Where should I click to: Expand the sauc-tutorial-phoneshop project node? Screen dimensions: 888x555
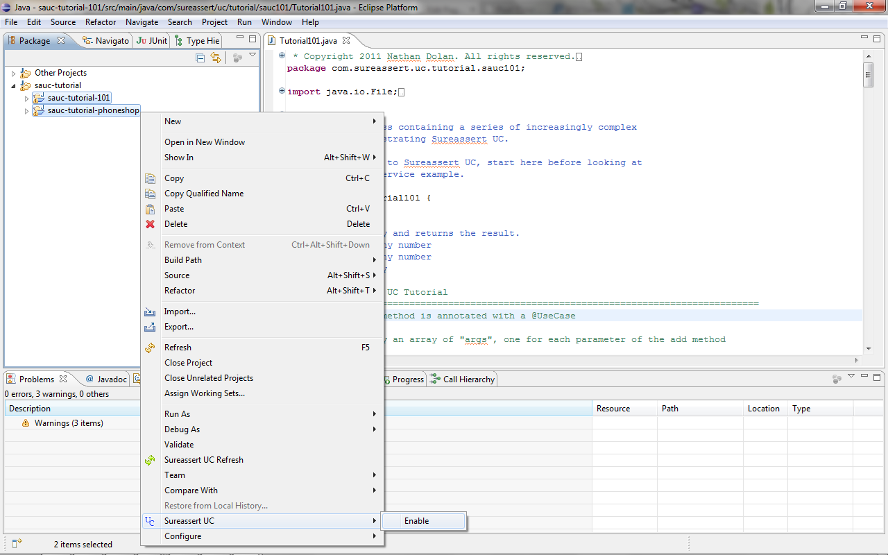click(x=27, y=110)
